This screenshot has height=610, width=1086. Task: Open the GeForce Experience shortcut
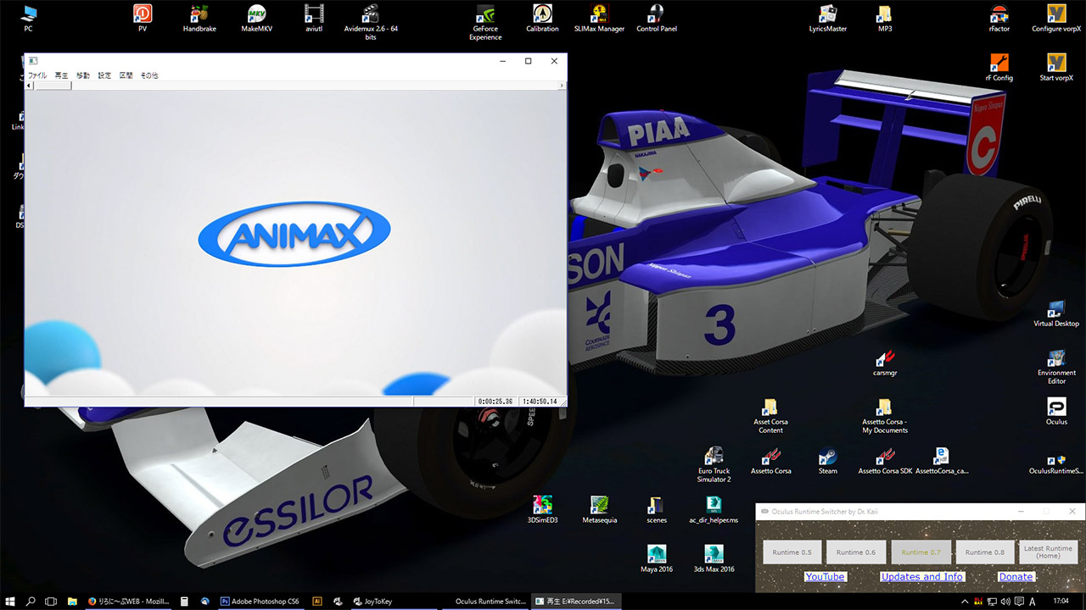pyautogui.click(x=485, y=14)
